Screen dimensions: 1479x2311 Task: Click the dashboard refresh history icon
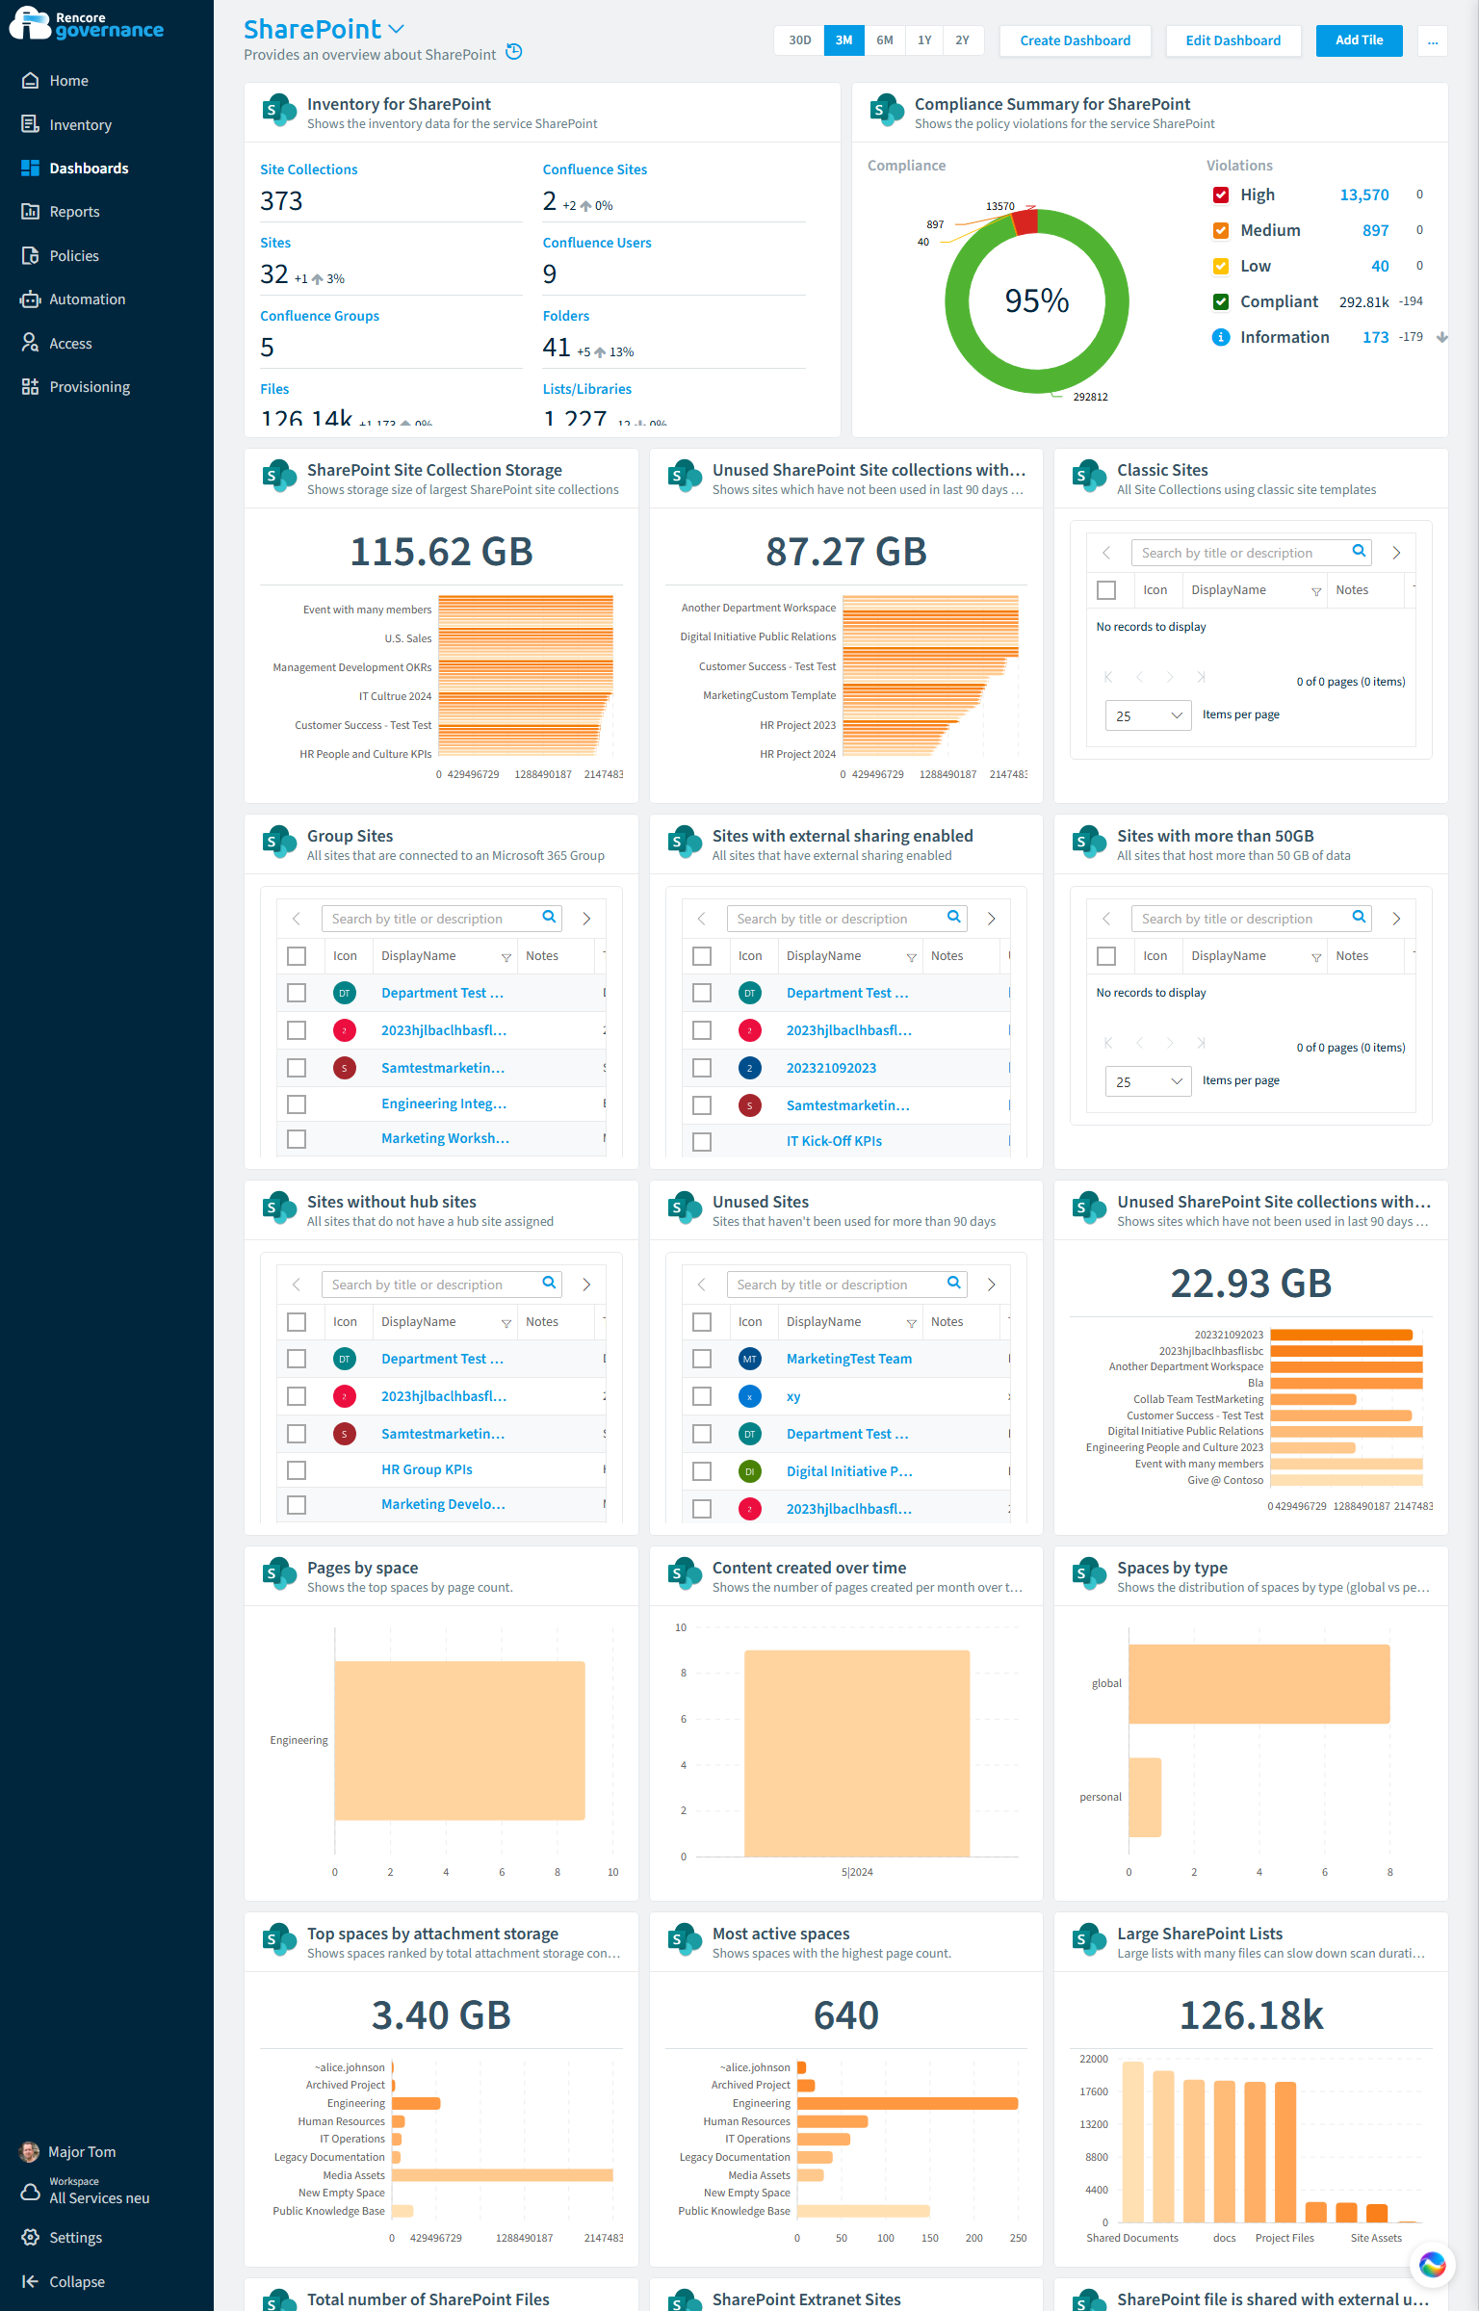click(514, 52)
